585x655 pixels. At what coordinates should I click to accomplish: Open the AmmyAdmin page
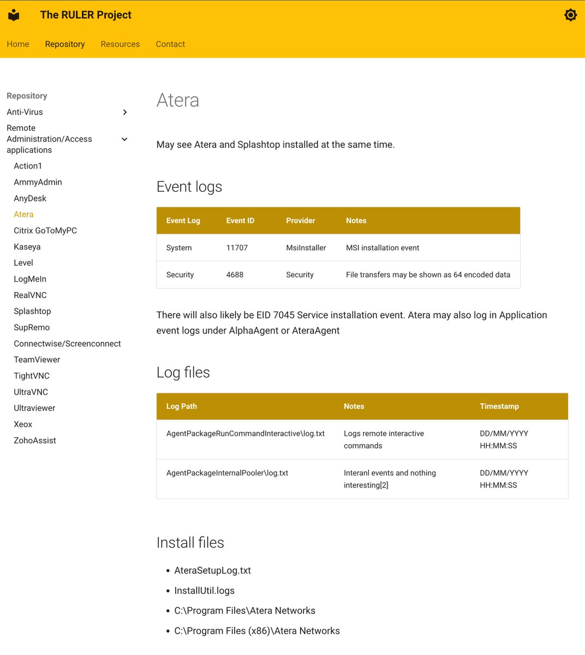[38, 182]
